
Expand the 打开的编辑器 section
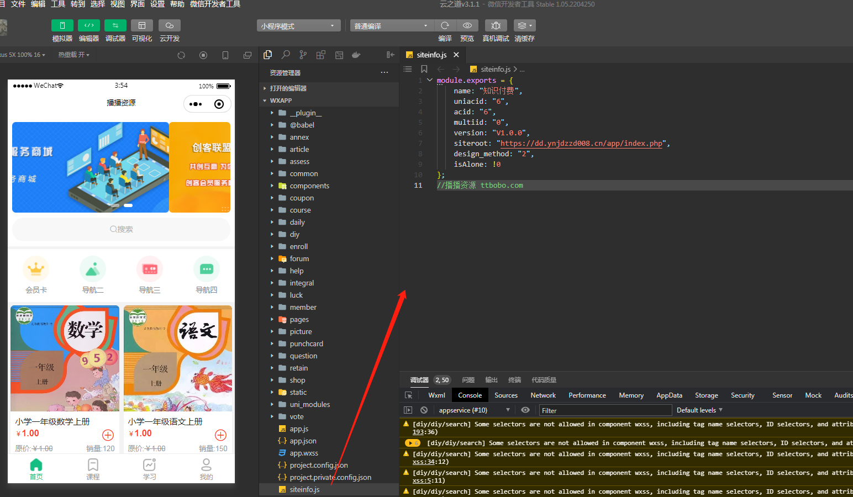(329, 88)
